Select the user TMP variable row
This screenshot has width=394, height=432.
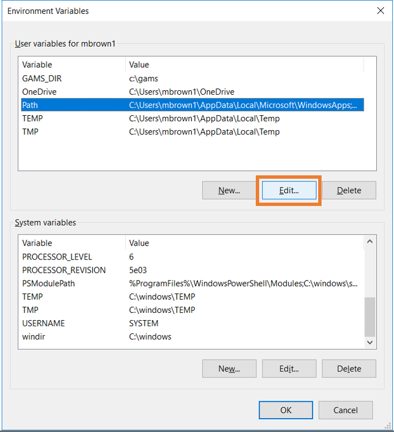[30, 132]
